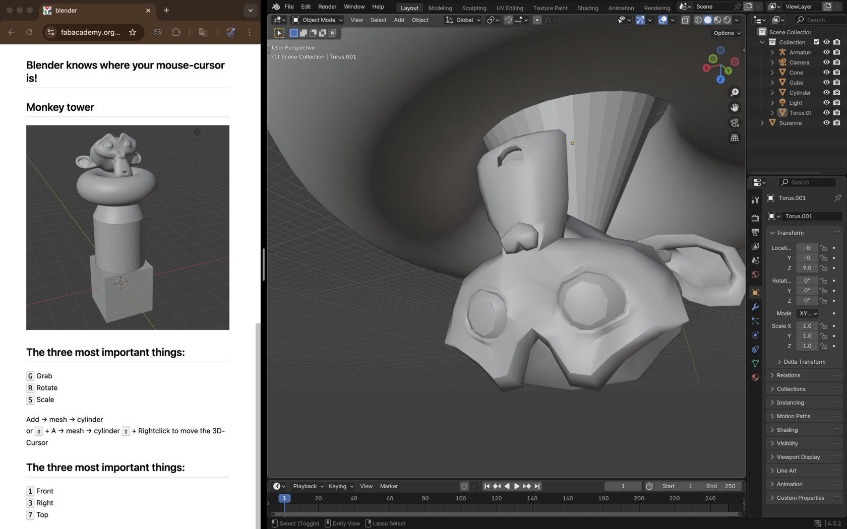Open the Playback dropdown in timeline
Viewport: 847px width, 529px height.
pos(308,486)
